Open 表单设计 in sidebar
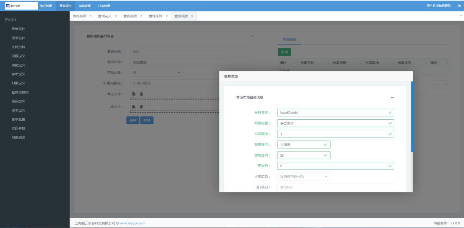 click(x=18, y=29)
